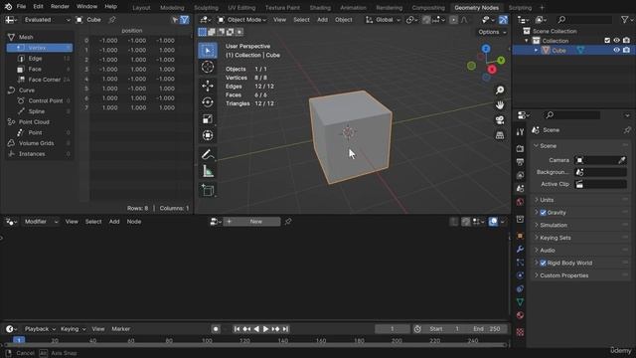This screenshot has width=636, height=358.
Task: Open the View Layer properties tab
Action: pyautogui.click(x=520, y=175)
